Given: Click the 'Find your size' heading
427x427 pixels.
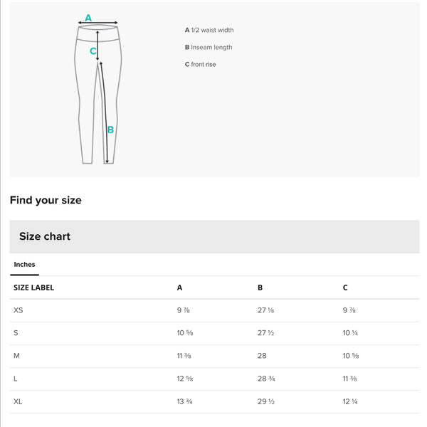Looking at the screenshot, I should click(46, 200).
